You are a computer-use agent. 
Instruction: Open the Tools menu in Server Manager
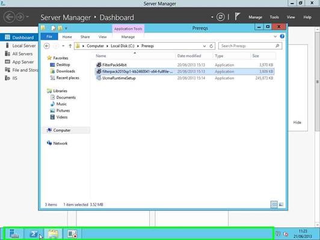[x=274, y=17]
